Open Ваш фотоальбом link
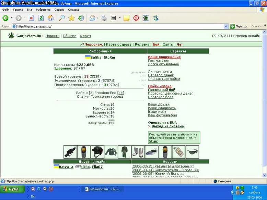 [x=162, y=115]
